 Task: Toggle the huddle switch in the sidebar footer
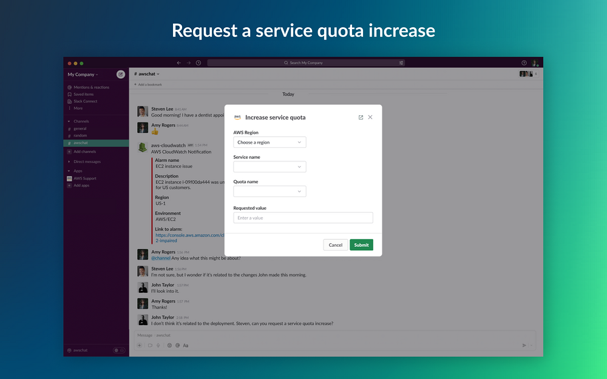point(119,350)
